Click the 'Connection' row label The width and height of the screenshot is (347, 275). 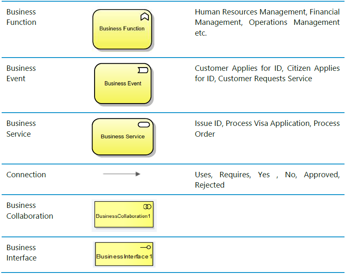click(x=26, y=175)
